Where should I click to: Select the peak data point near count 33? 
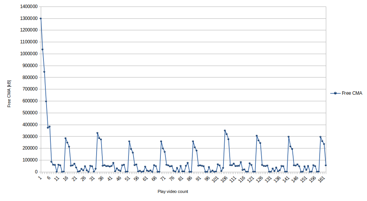tap(97, 133)
